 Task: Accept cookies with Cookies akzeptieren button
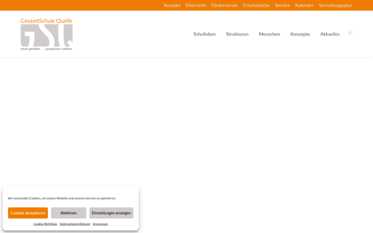[28, 212]
